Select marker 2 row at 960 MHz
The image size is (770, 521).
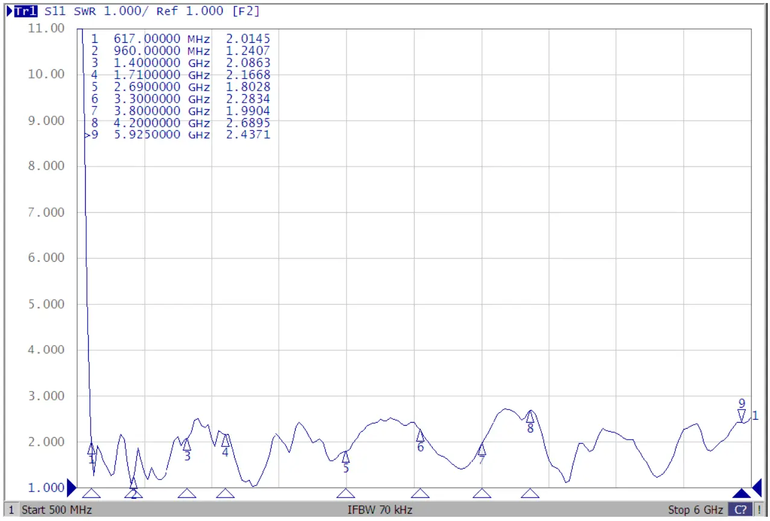[x=180, y=51]
